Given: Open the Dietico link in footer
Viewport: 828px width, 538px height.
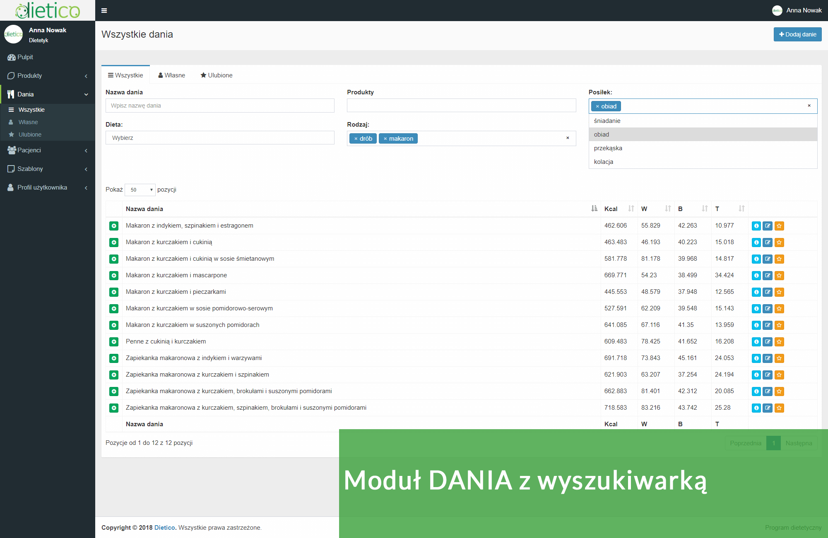Looking at the screenshot, I should pos(164,527).
